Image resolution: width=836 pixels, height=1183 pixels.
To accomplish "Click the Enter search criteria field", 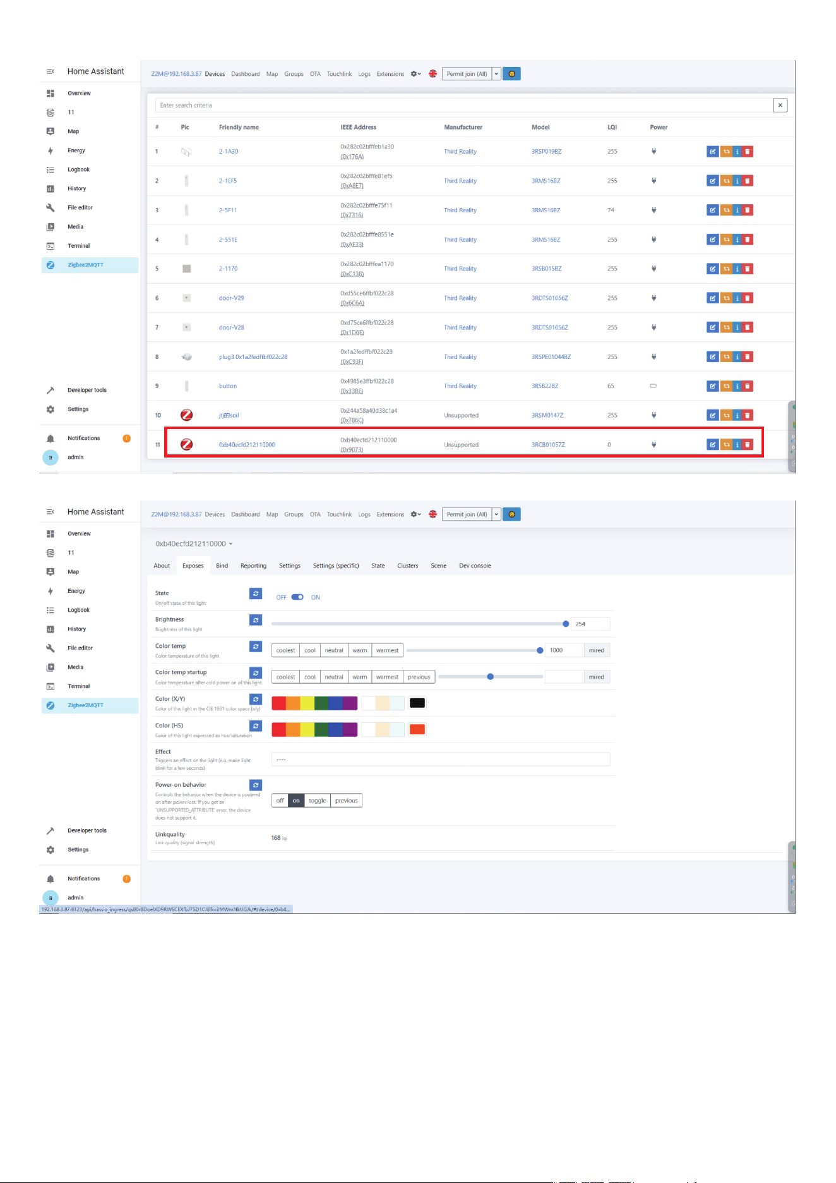I will point(464,106).
